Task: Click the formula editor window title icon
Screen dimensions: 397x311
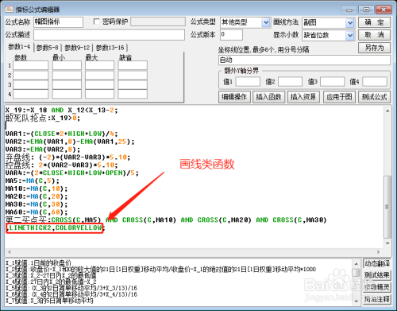Action: [10, 10]
